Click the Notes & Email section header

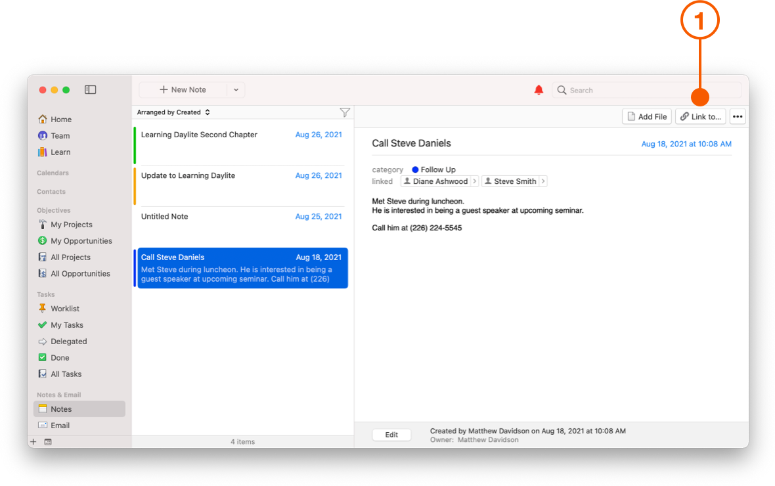pos(59,395)
